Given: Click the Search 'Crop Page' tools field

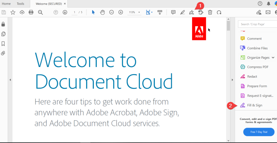Looking at the screenshot, I should point(257,24).
